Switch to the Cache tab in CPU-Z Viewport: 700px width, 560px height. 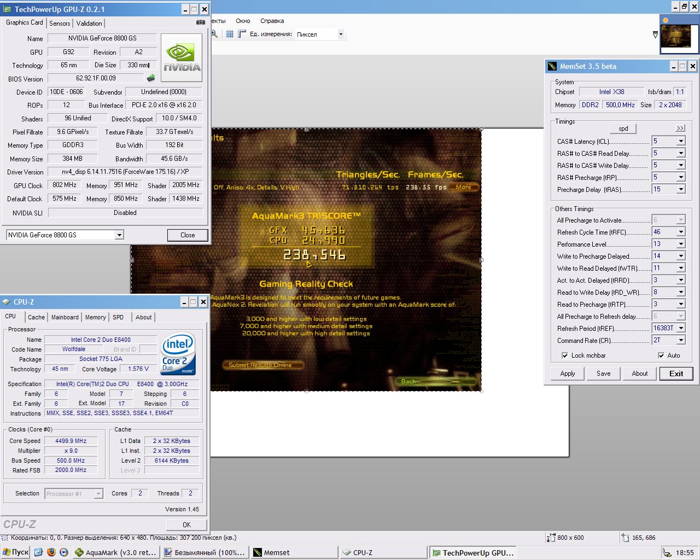click(36, 317)
